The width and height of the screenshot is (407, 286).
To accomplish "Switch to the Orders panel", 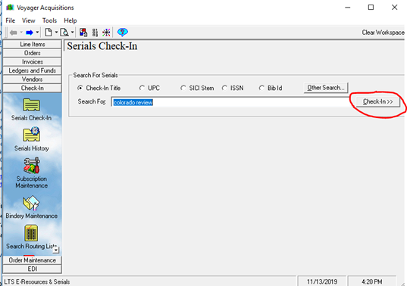I will click(32, 53).
